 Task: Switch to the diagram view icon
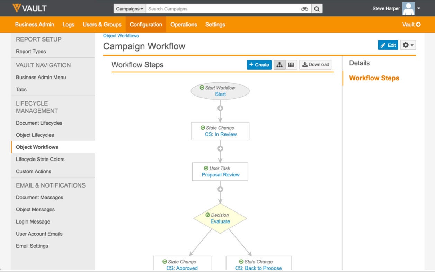click(279, 65)
